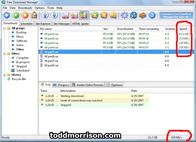The image size is (196, 142).
Task: Select the Software group
Action: click(x=22, y=41)
